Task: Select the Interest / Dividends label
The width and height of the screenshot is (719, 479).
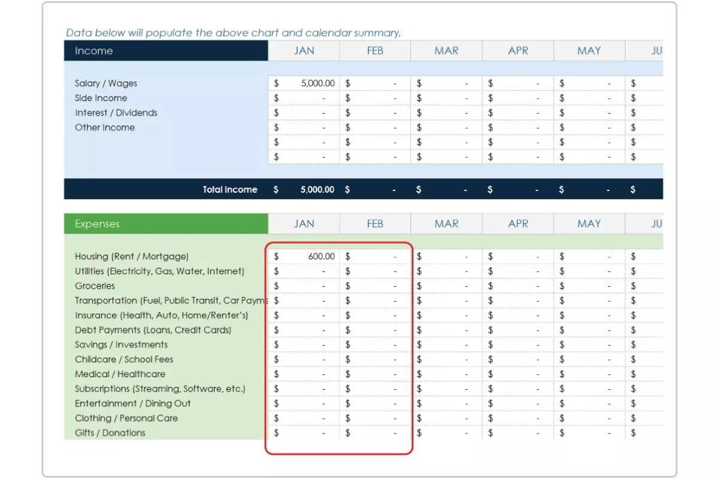Action: click(116, 113)
